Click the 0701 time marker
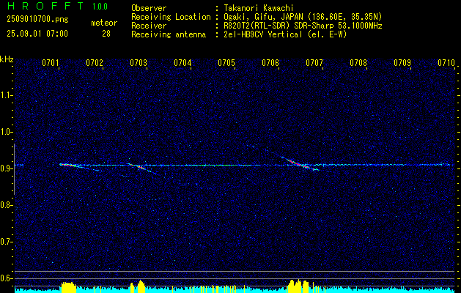This screenshot has width=461, height=293. (51, 62)
